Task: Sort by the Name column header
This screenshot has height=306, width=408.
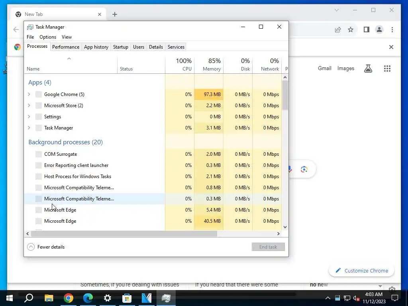Action: pyautogui.click(x=71, y=65)
